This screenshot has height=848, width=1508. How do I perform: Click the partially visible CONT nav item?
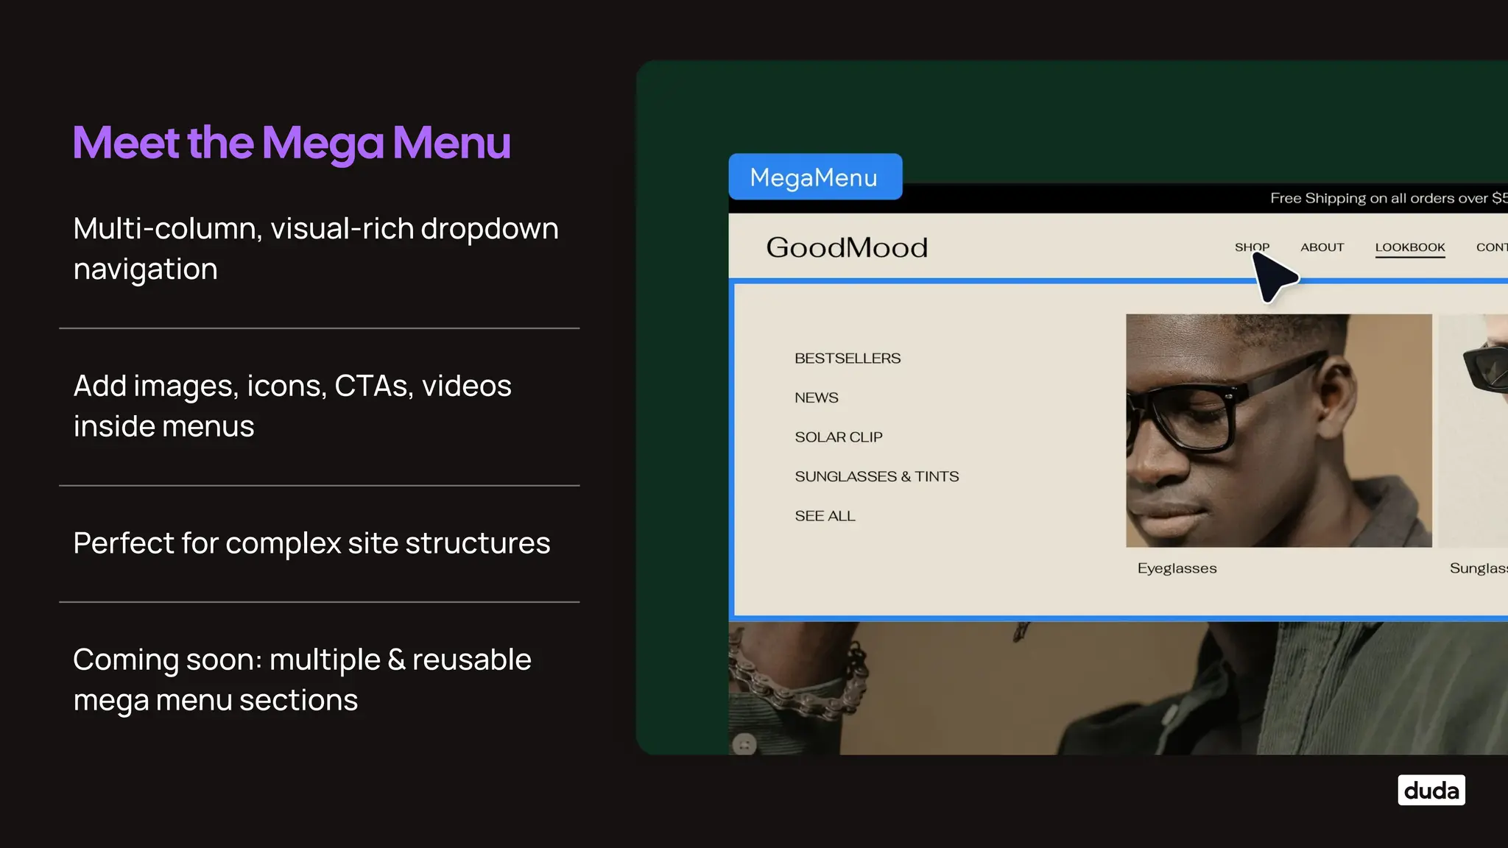coord(1491,247)
